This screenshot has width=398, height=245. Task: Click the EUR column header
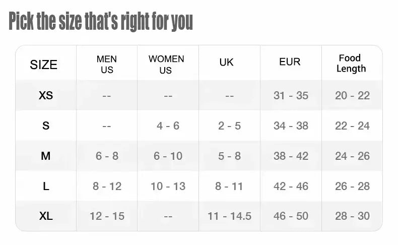point(290,62)
